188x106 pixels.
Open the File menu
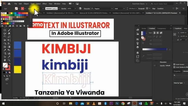point(16,4)
